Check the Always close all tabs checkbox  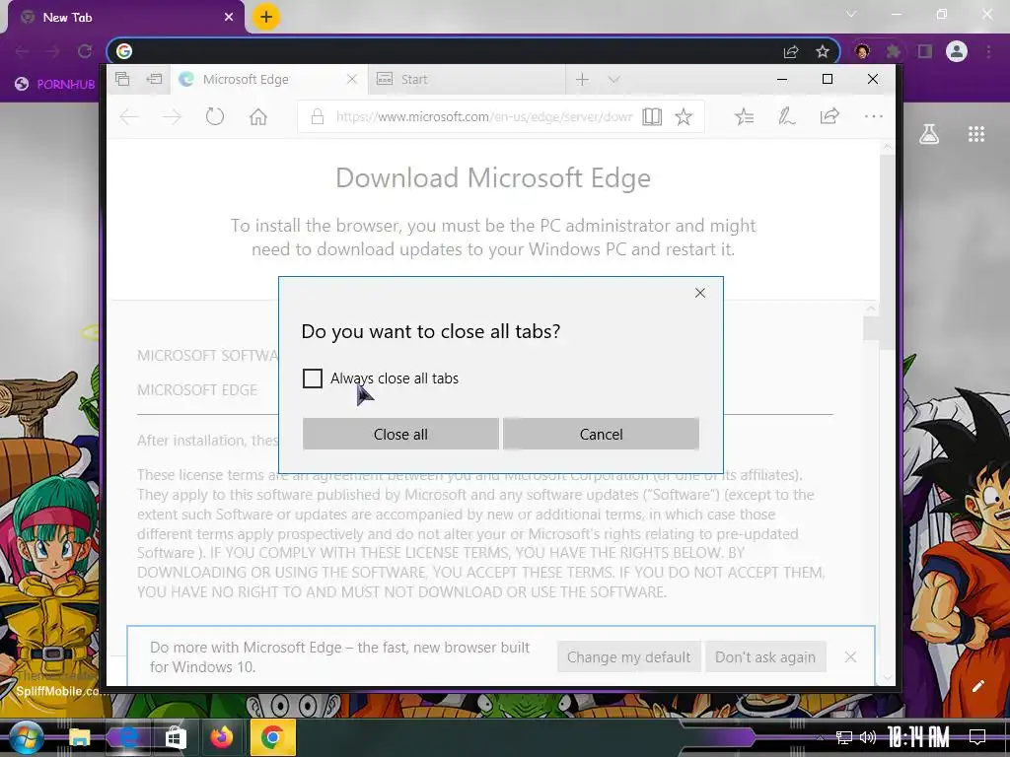click(313, 378)
